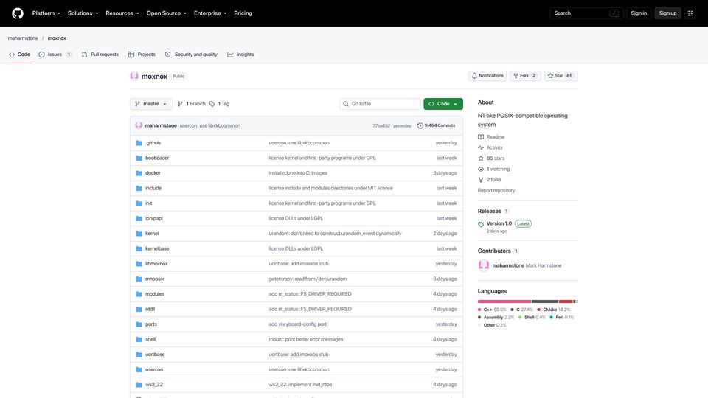
Task: Open the green Code dropdown button
Action: [x=443, y=104]
